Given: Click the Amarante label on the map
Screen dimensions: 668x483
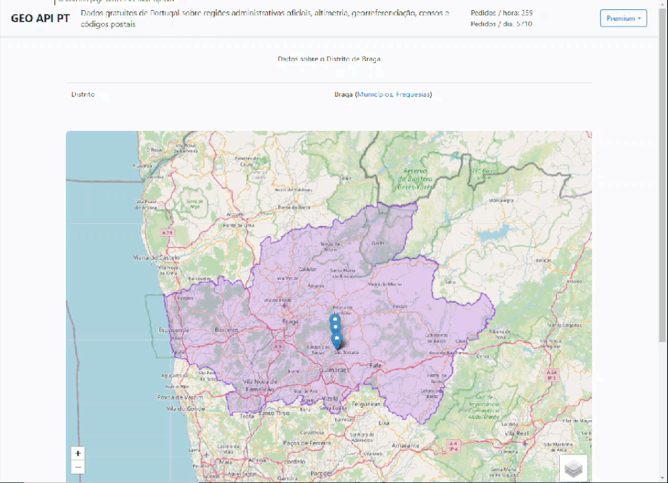Looking at the screenshot, I should click(x=405, y=446).
